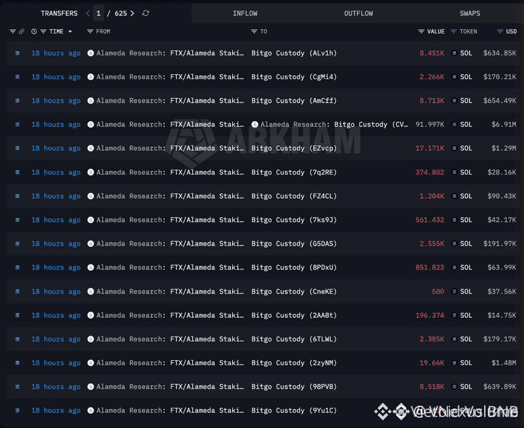Open Bitgo Custody (AmCff) address

[294, 101]
